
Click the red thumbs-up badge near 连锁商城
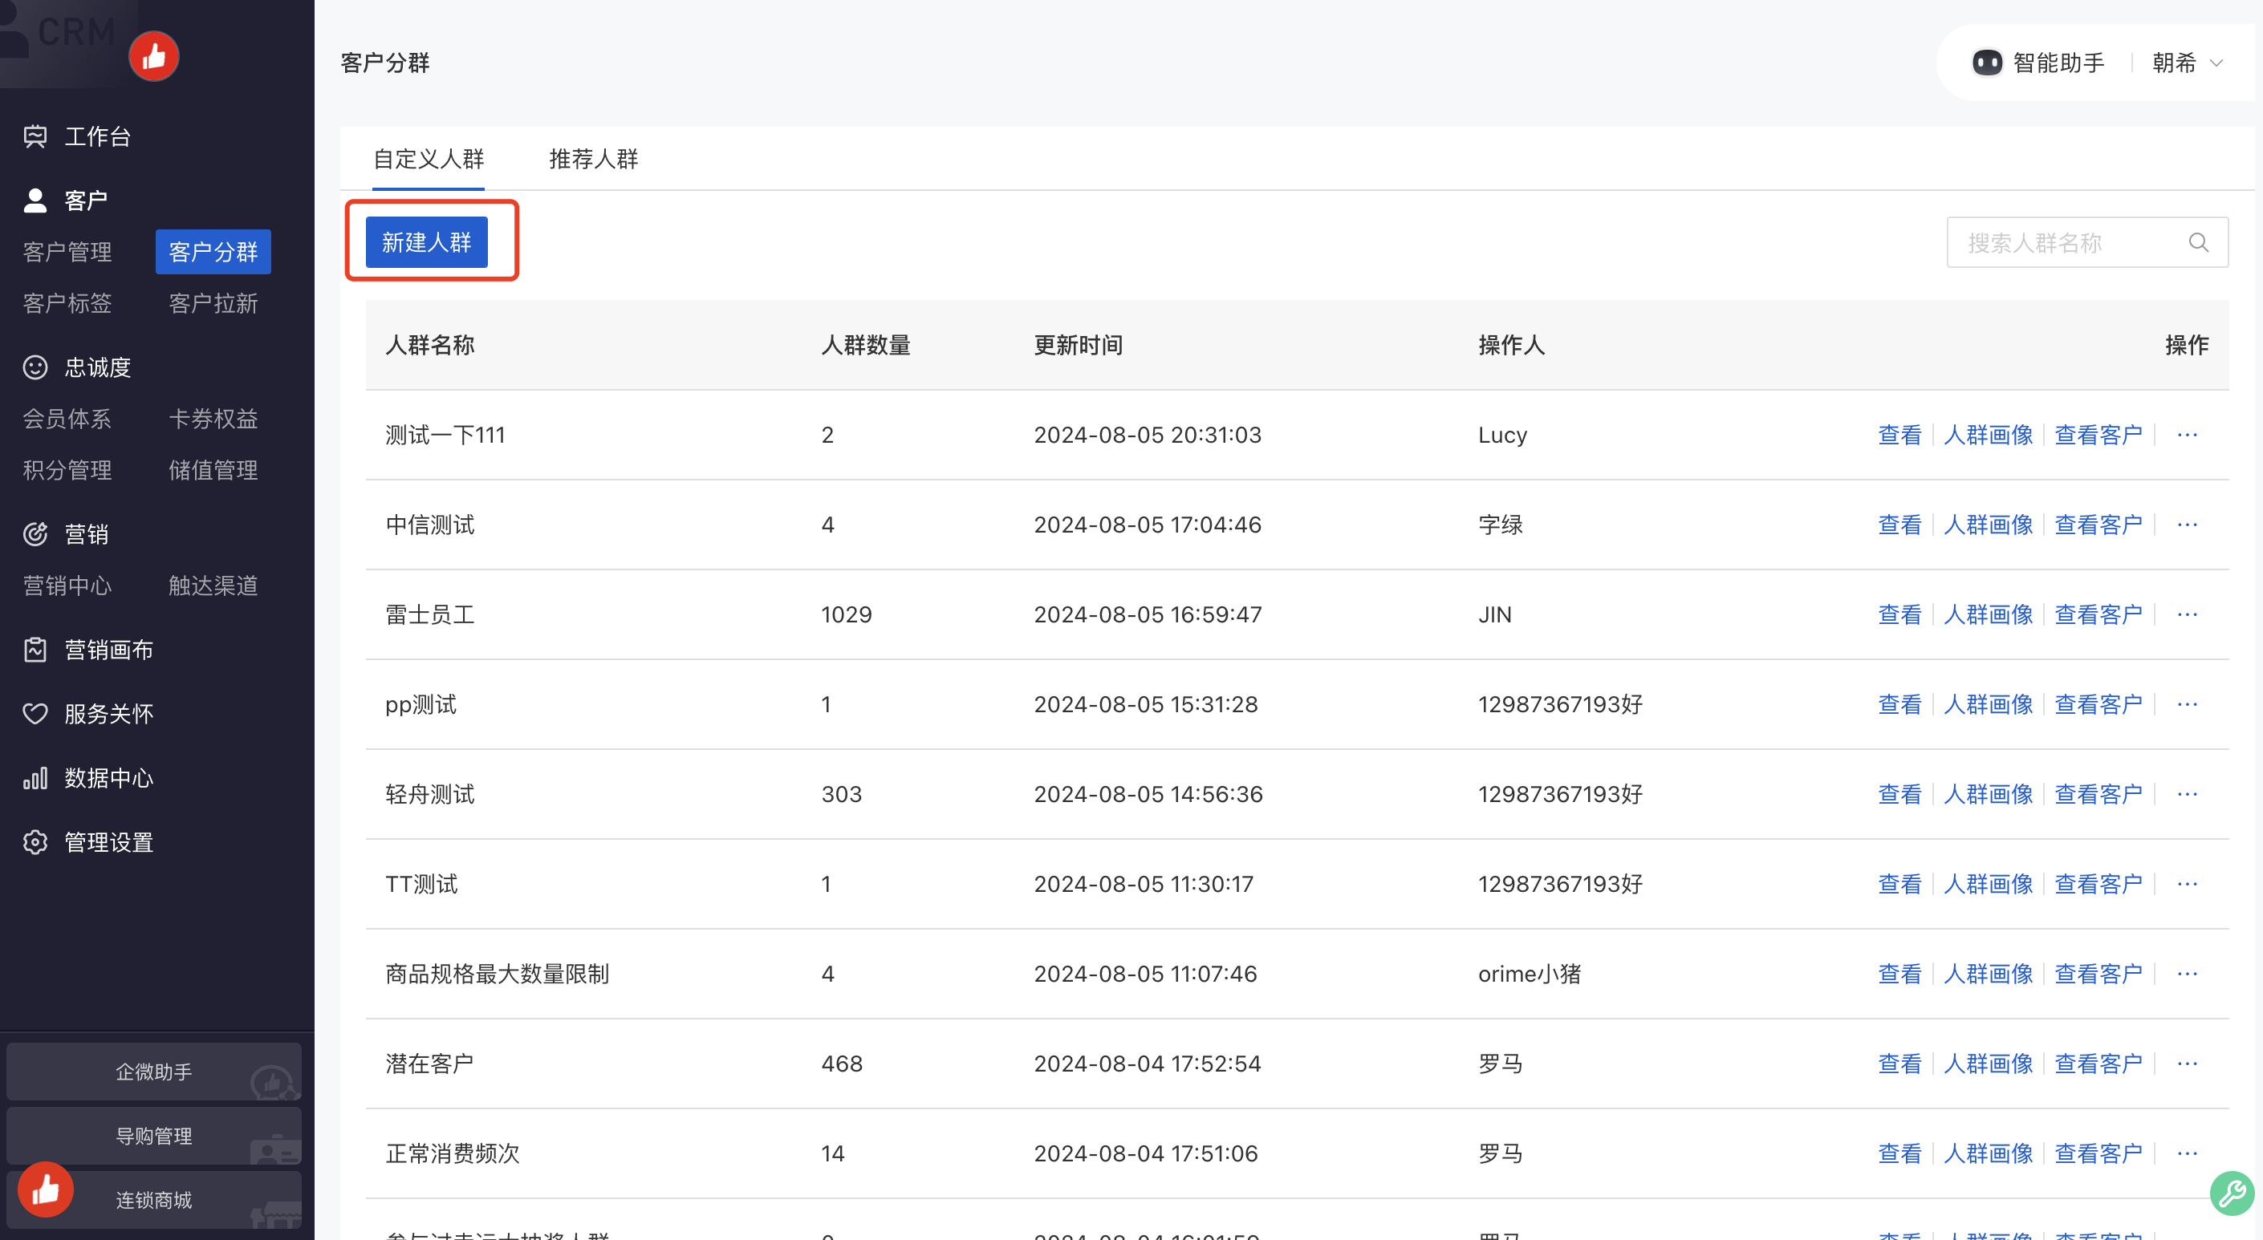[x=46, y=1190]
